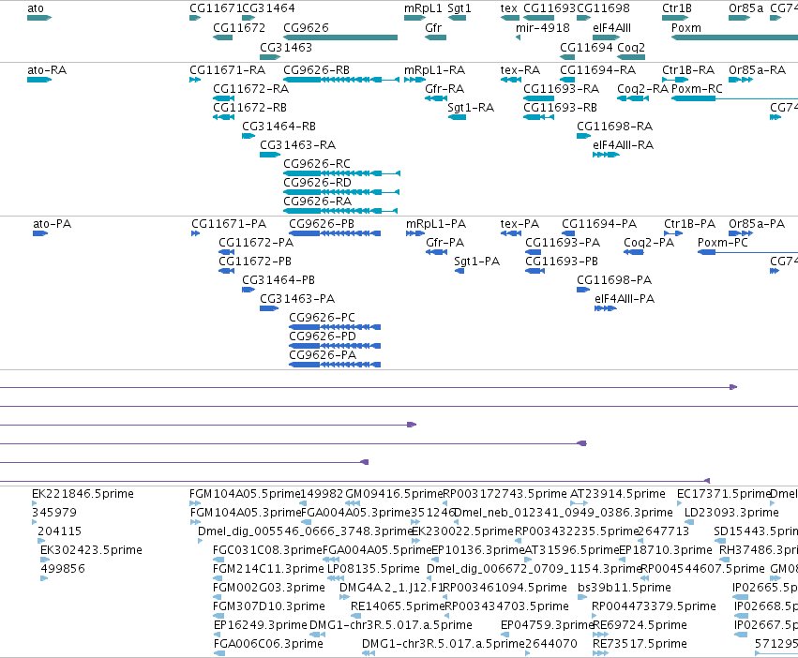Click the CG31463 gene label
The height and width of the screenshot is (658, 798).
coord(285,47)
